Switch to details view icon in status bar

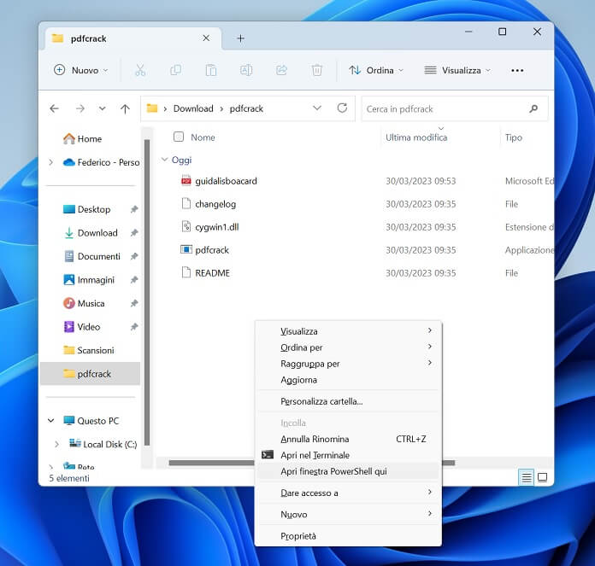[x=526, y=477]
